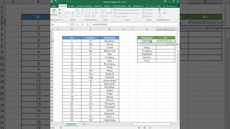Select the ПОИСКПОЗ sheet tab
This screenshot has width=230, height=129.
pyautogui.click(x=71, y=124)
